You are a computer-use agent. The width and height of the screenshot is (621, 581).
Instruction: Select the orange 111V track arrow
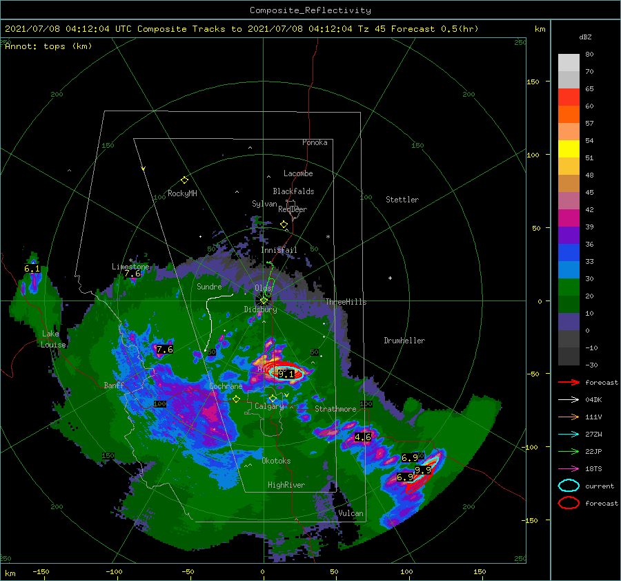coord(569,417)
